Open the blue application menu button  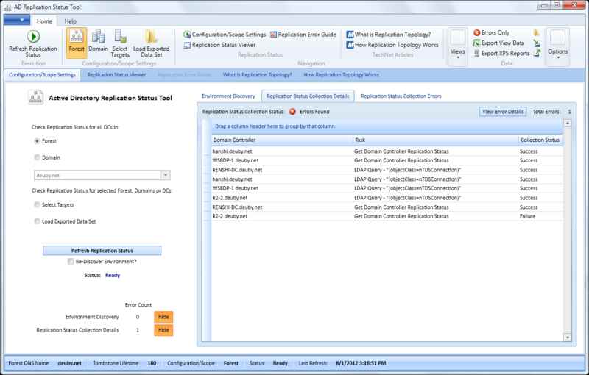(x=16, y=20)
